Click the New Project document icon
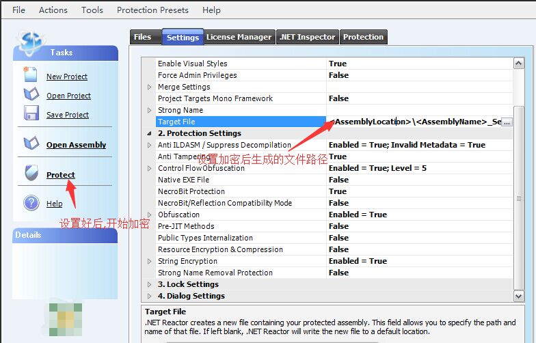 pyautogui.click(x=30, y=74)
